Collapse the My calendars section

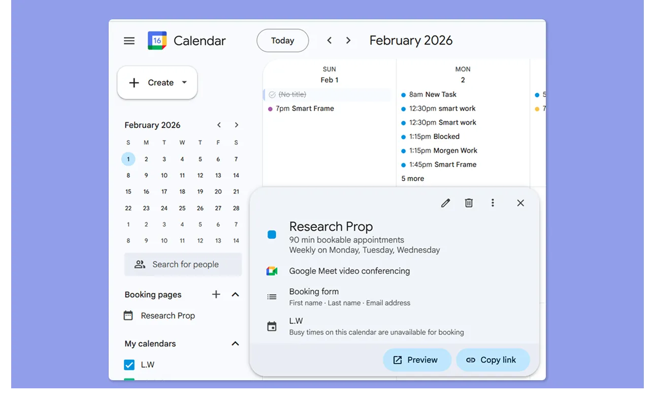[235, 343]
